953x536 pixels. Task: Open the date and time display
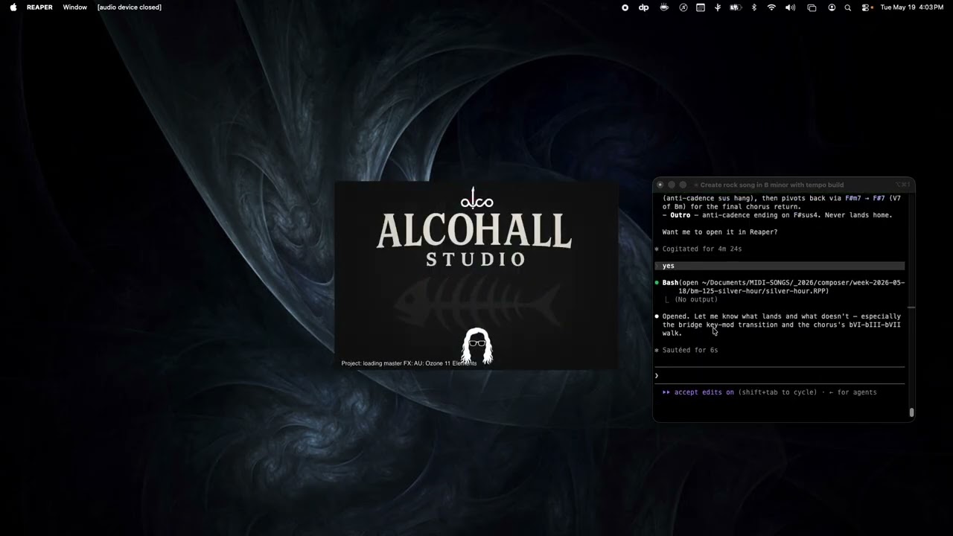tap(911, 7)
